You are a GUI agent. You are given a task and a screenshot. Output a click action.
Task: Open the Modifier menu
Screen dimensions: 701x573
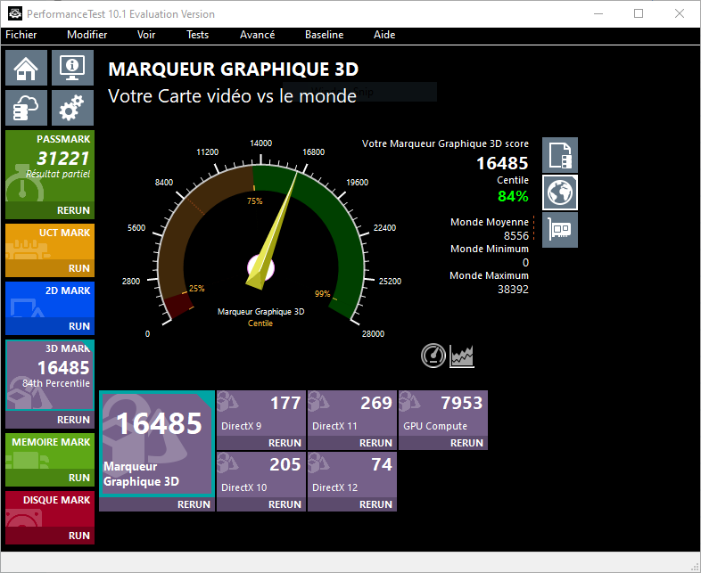pyautogui.click(x=87, y=35)
